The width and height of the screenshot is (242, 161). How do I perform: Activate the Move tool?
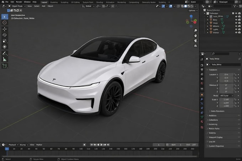pos(5,29)
